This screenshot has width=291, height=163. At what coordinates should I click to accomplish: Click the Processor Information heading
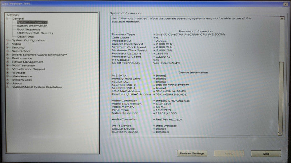pos(196,31)
